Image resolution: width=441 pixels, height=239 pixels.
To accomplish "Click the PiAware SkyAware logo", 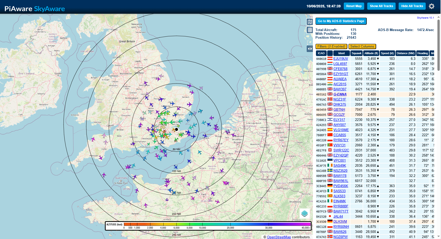I will pyautogui.click(x=35, y=9).
